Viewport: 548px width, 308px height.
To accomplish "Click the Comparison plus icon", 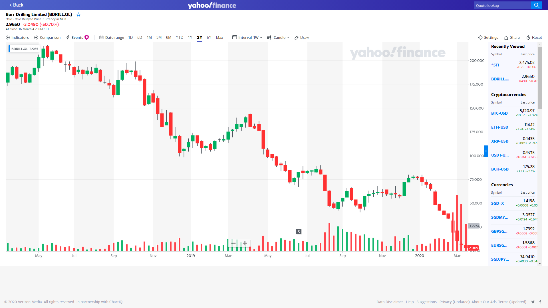I will pos(36,37).
